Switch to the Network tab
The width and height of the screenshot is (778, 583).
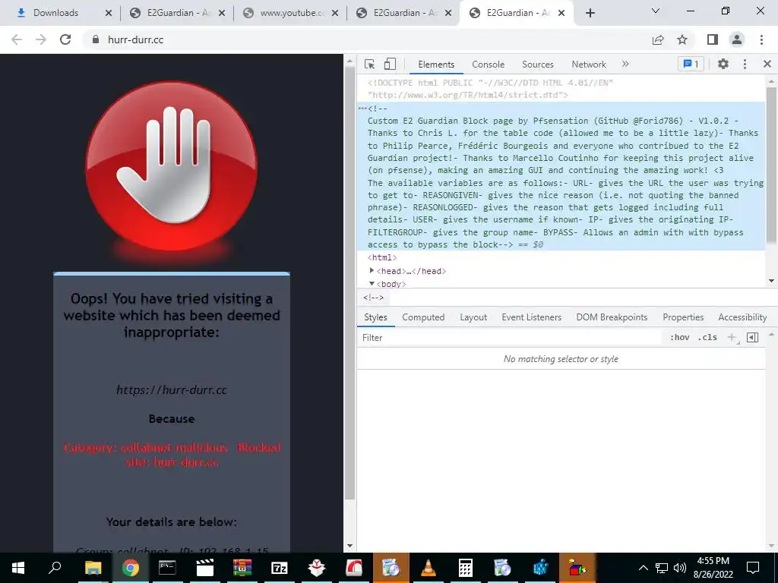click(589, 65)
